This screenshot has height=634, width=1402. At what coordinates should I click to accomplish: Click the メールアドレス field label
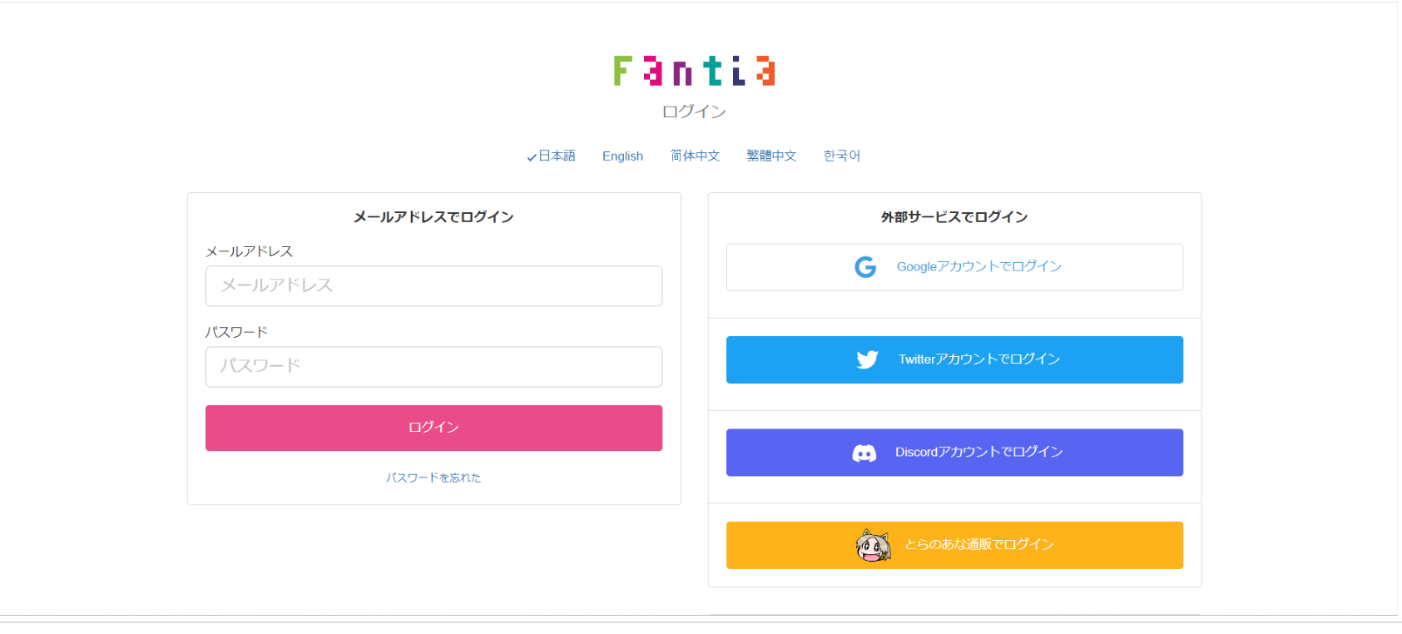(250, 251)
